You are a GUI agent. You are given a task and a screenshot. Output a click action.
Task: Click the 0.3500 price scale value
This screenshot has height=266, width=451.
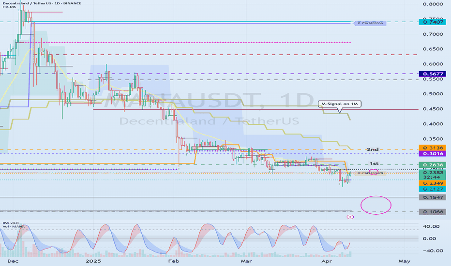click(x=433, y=139)
